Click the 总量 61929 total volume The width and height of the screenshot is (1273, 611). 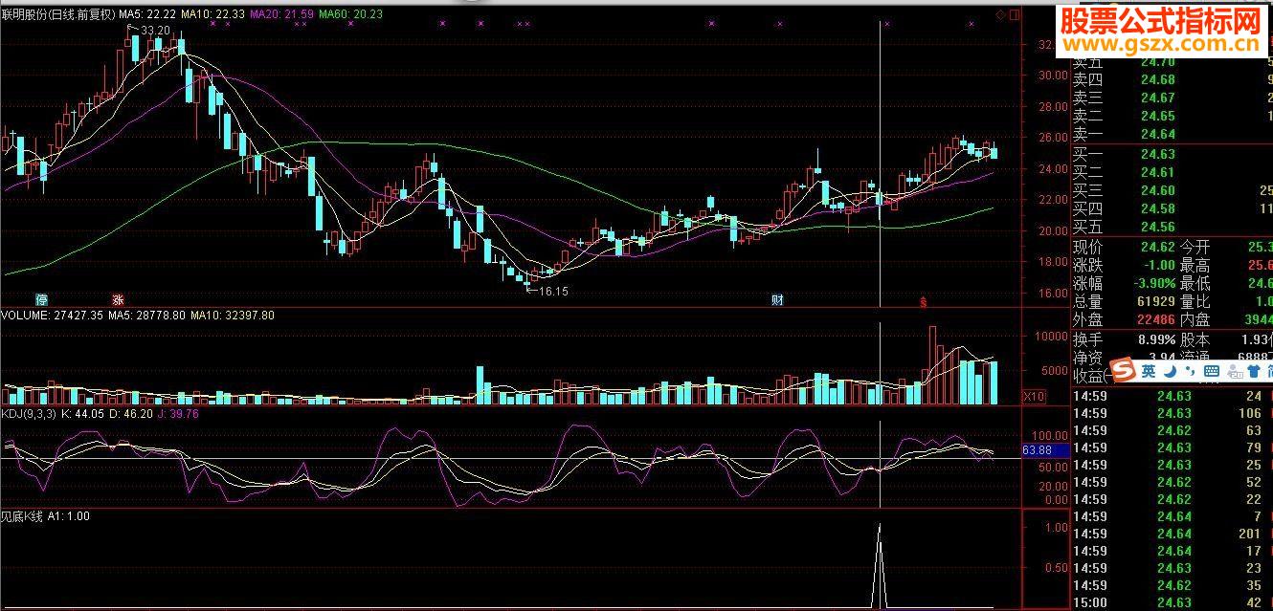tap(1156, 301)
